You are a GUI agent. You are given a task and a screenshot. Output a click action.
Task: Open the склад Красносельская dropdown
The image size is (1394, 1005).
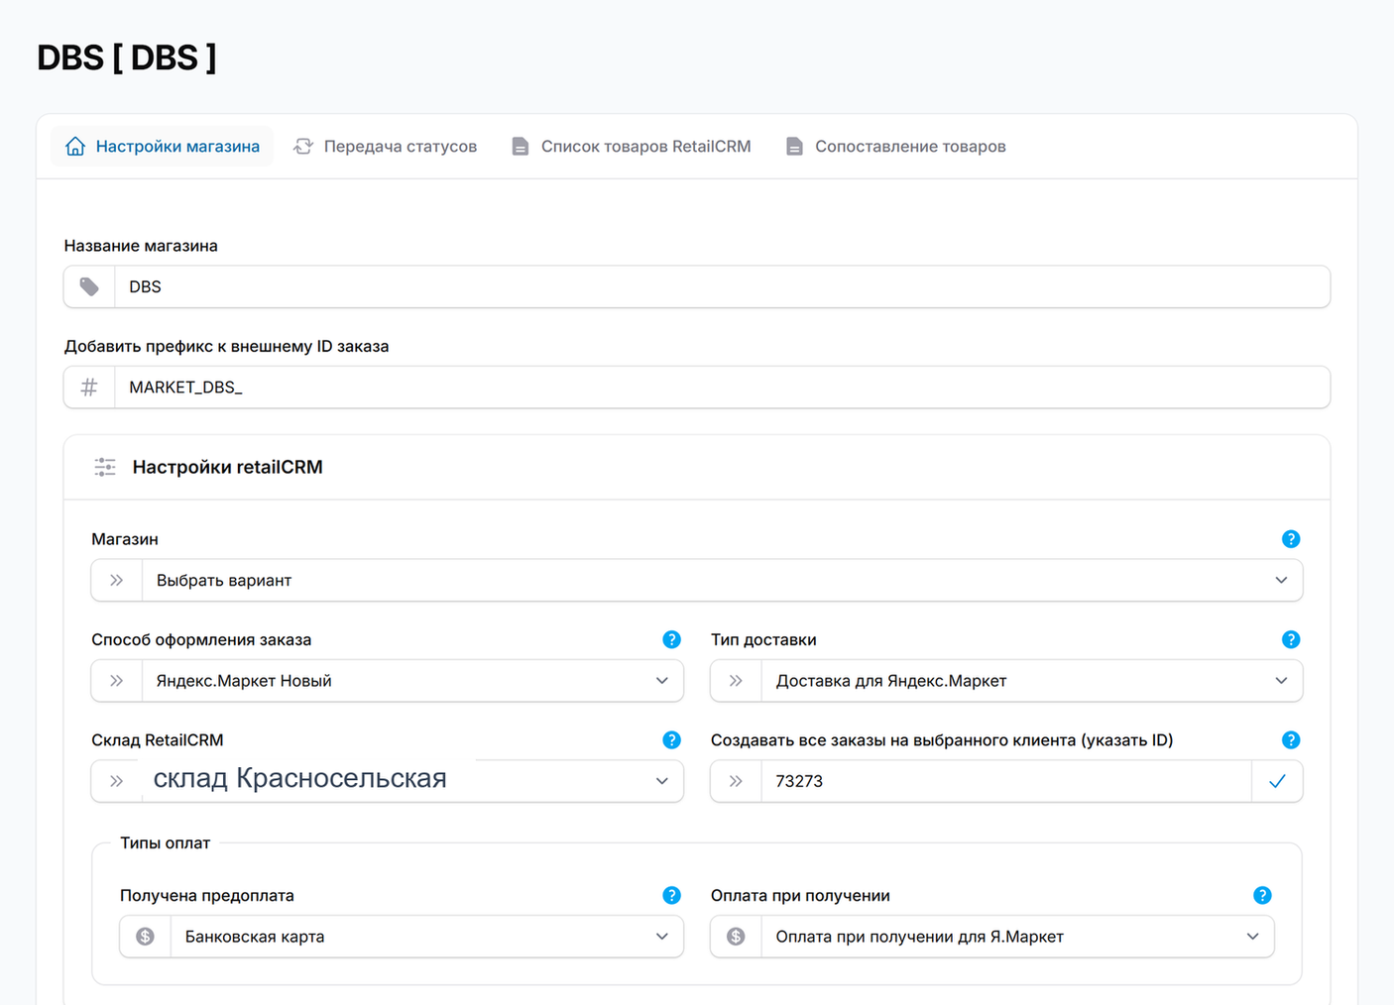pyautogui.click(x=388, y=781)
